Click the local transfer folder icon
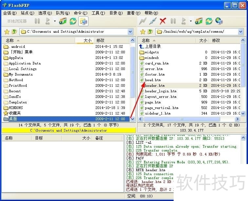 (x=63, y=21)
